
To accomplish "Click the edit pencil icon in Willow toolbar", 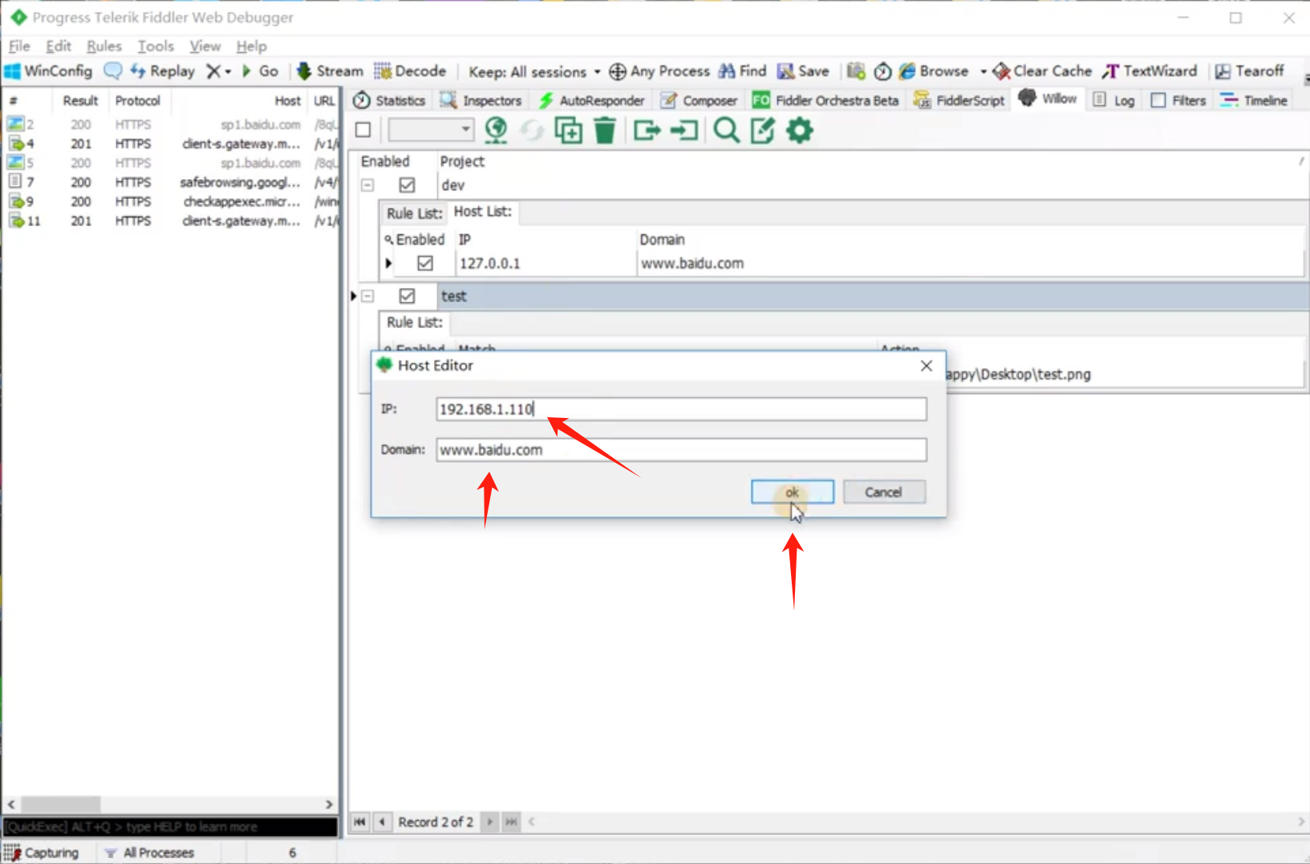I will click(x=762, y=130).
